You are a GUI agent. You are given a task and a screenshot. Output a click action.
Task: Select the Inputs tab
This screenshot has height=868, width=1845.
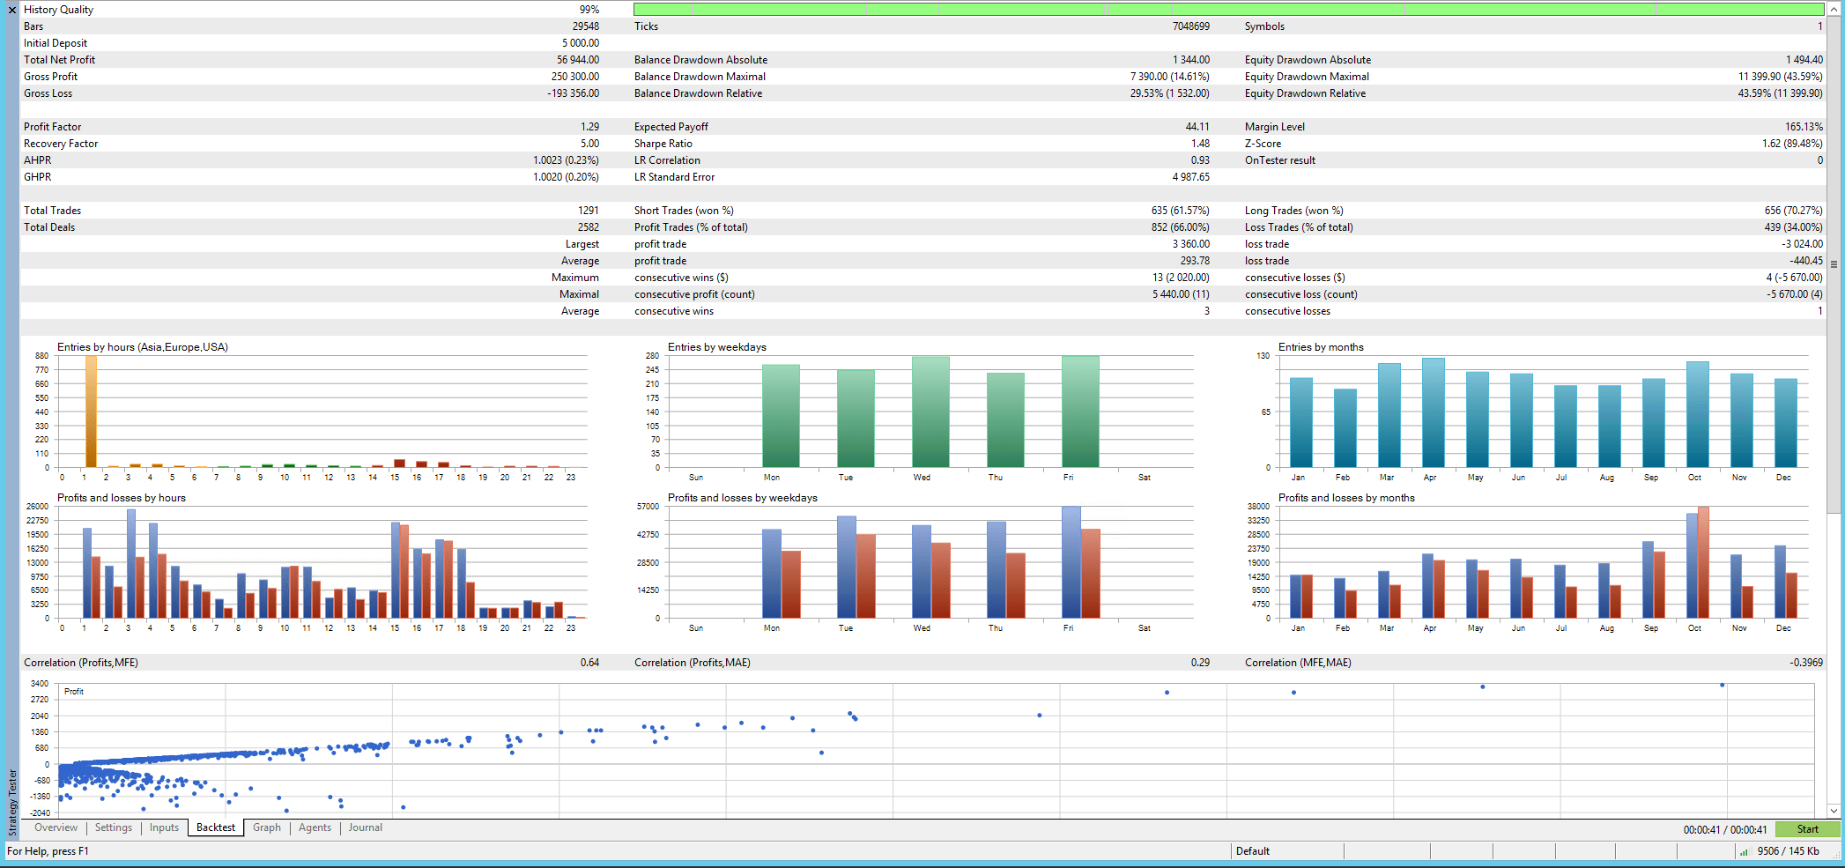click(164, 828)
